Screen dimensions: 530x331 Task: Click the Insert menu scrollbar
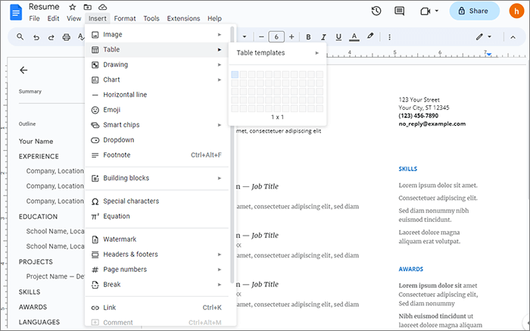pyautogui.click(x=232, y=155)
